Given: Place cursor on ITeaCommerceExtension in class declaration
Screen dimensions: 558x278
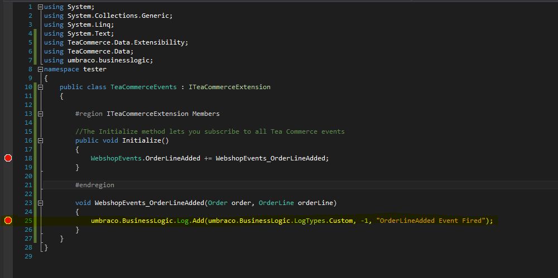Looking at the screenshot, I should click(x=229, y=87).
